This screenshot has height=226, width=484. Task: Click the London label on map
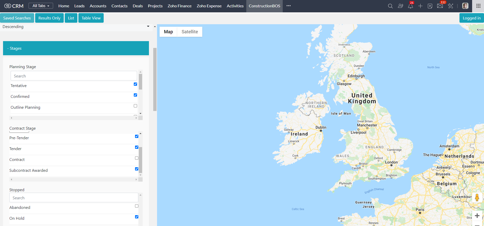[391, 162]
